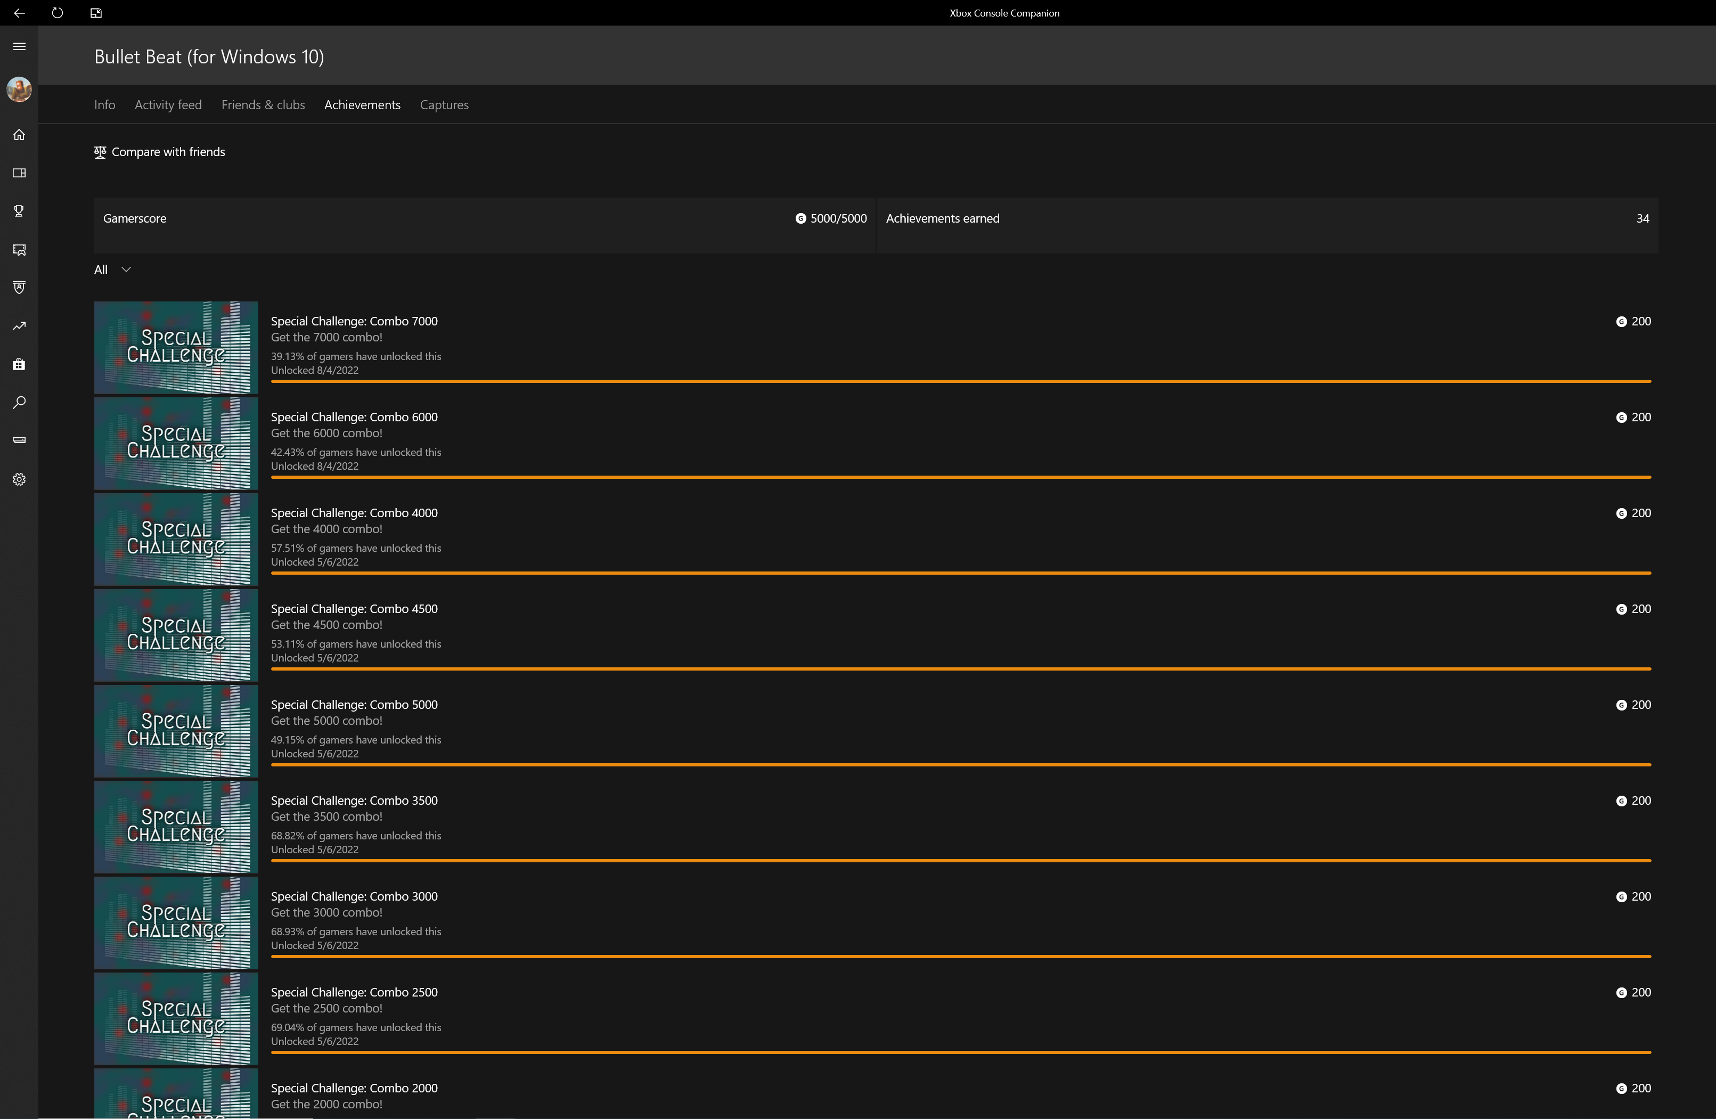Switch to the Info tab
1716x1119 pixels.
tap(104, 105)
